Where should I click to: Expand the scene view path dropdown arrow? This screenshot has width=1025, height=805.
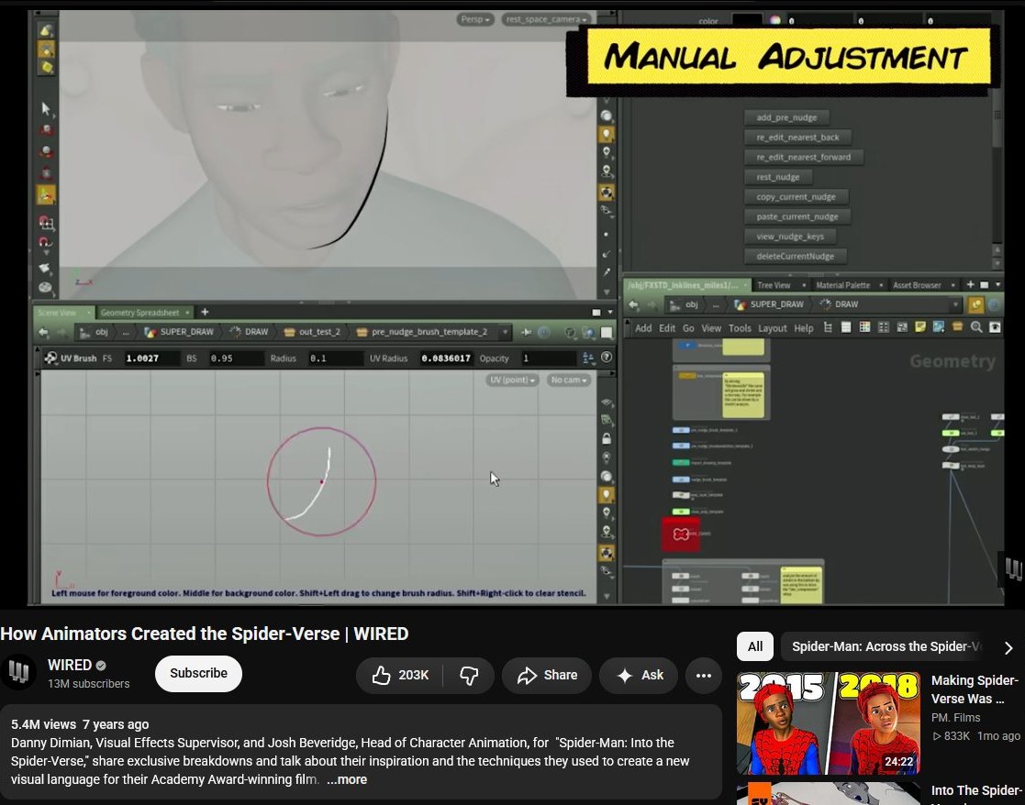(505, 332)
